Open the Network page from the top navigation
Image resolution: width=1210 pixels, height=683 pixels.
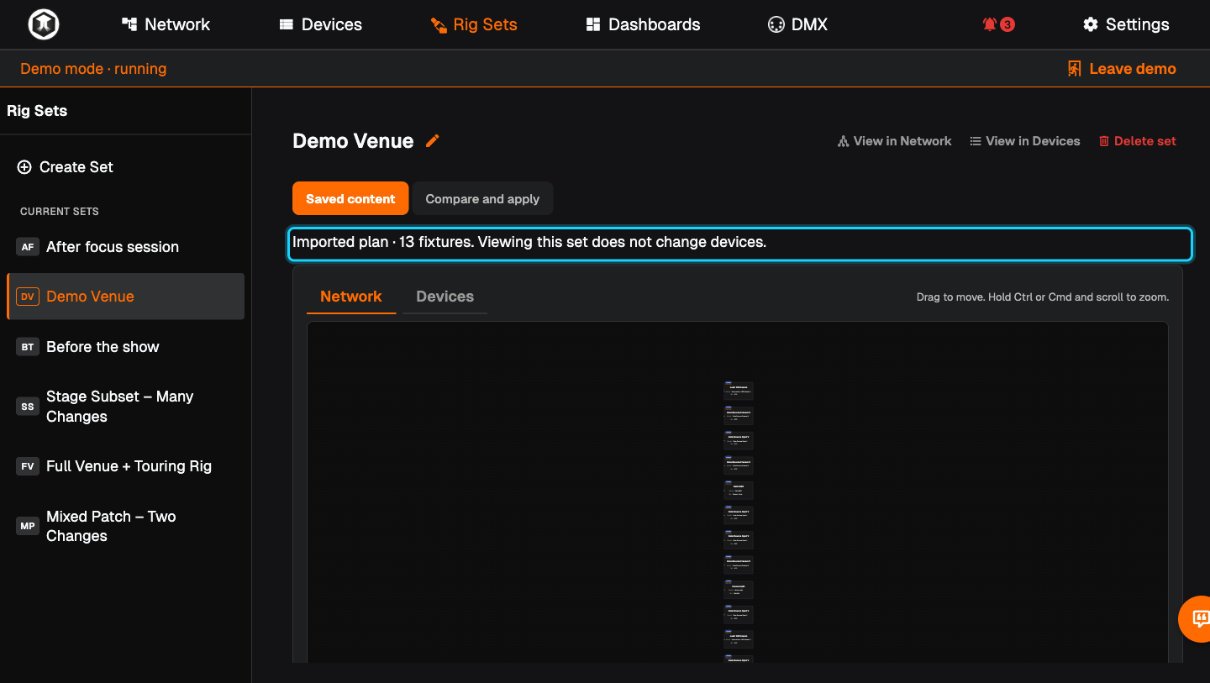click(166, 24)
